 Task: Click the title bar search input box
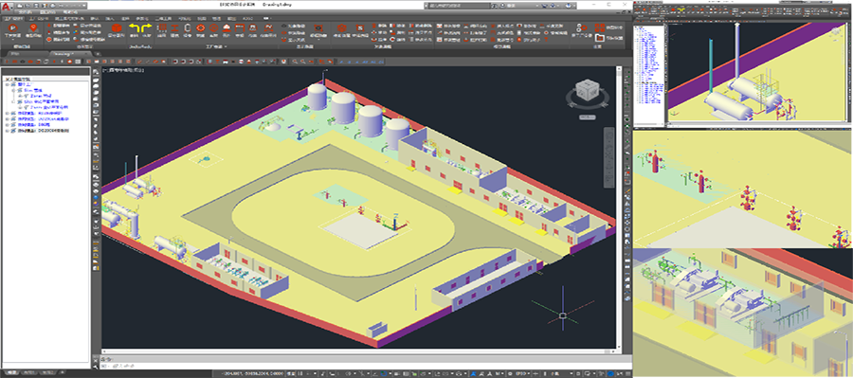(x=461, y=5)
